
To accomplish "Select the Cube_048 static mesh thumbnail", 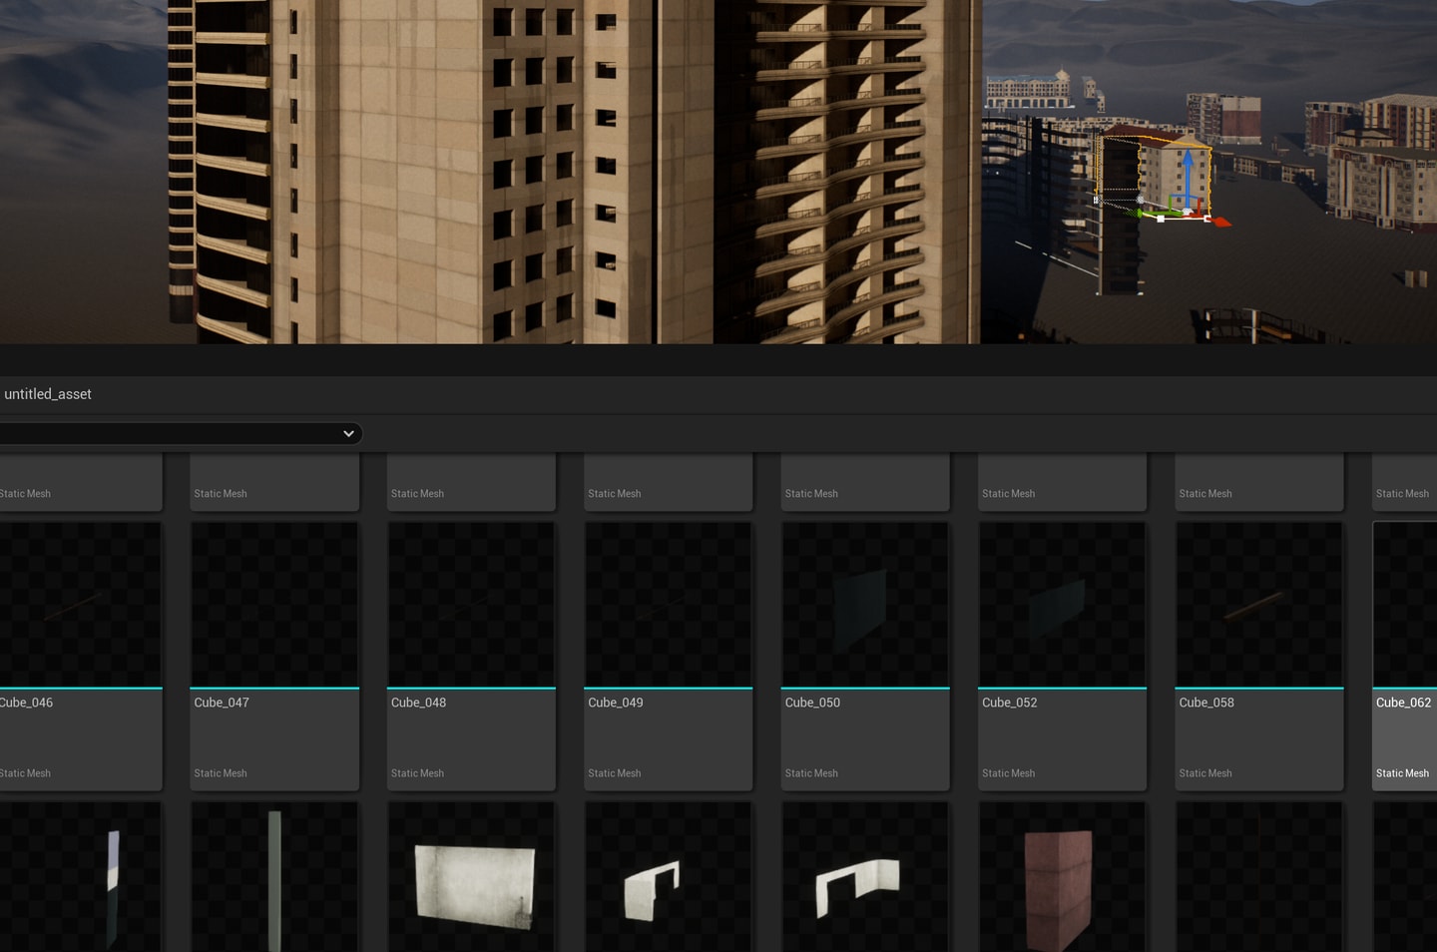I will tap(471, 604).
